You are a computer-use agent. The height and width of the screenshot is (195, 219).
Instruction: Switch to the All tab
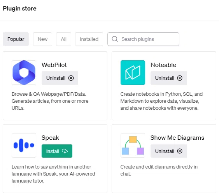[63, 39]
